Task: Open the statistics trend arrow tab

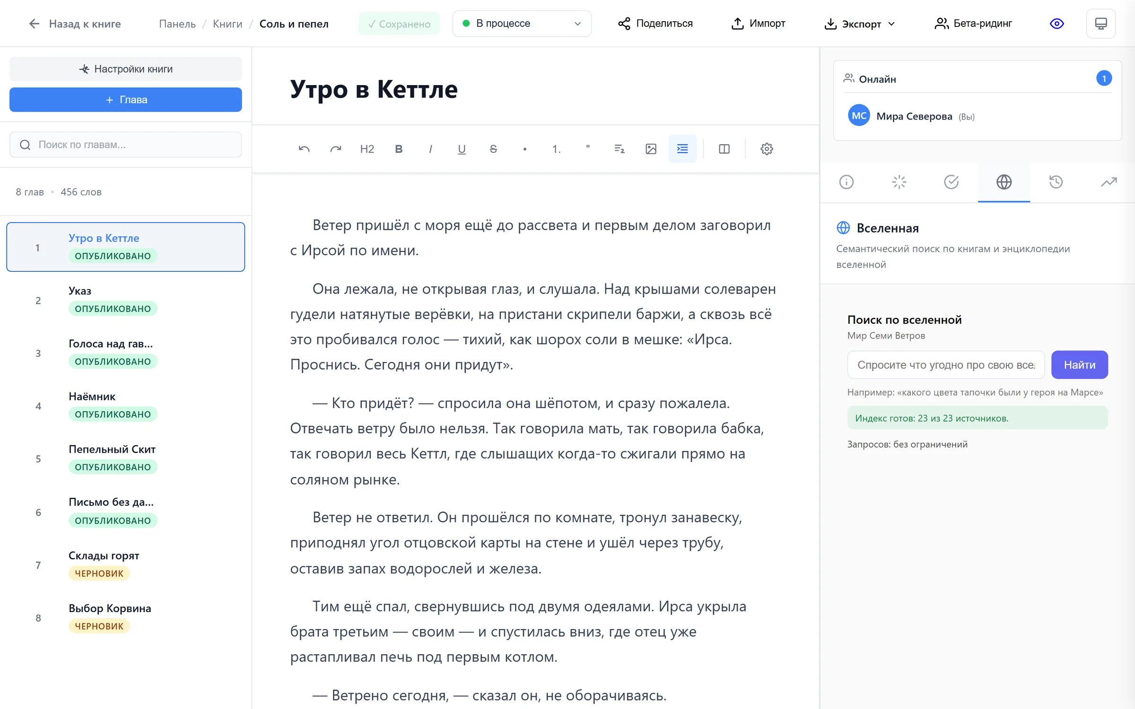Action: (1109, 182)
